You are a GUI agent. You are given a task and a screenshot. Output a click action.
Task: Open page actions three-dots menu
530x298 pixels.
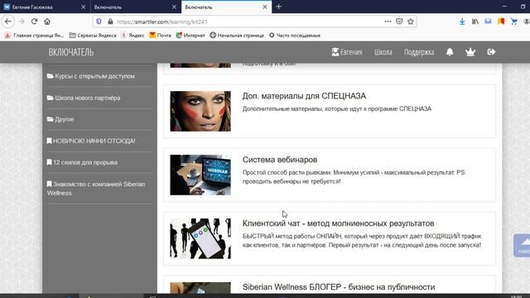(x=388, y=22)
